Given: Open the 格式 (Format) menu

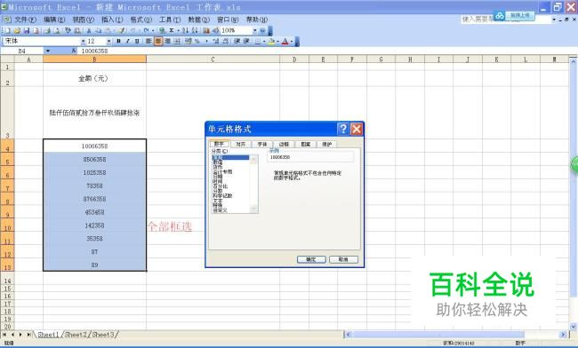Looking at the screenshot, I should 140,20.
